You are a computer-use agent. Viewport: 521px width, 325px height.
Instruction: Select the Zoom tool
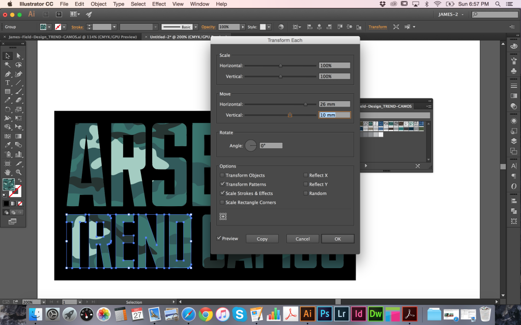[18, 172]
